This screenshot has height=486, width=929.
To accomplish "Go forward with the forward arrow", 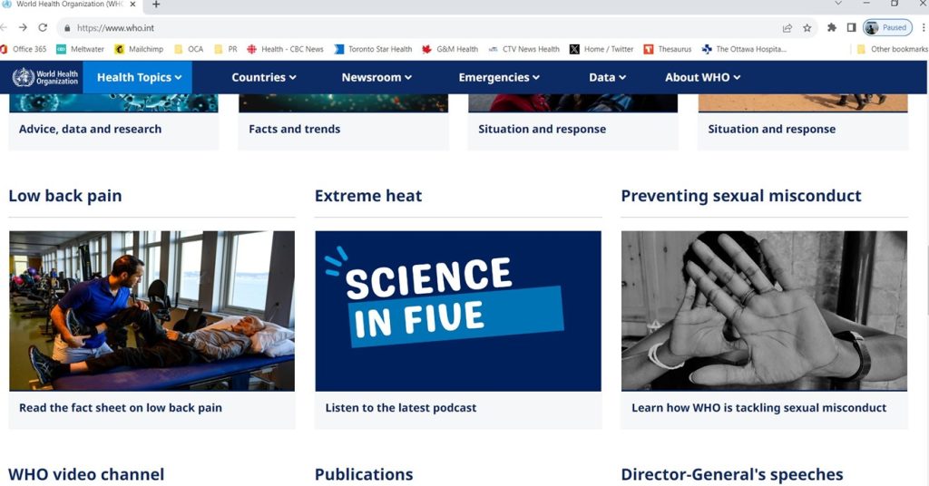I will pyautogui.click(x=24, y=28).
